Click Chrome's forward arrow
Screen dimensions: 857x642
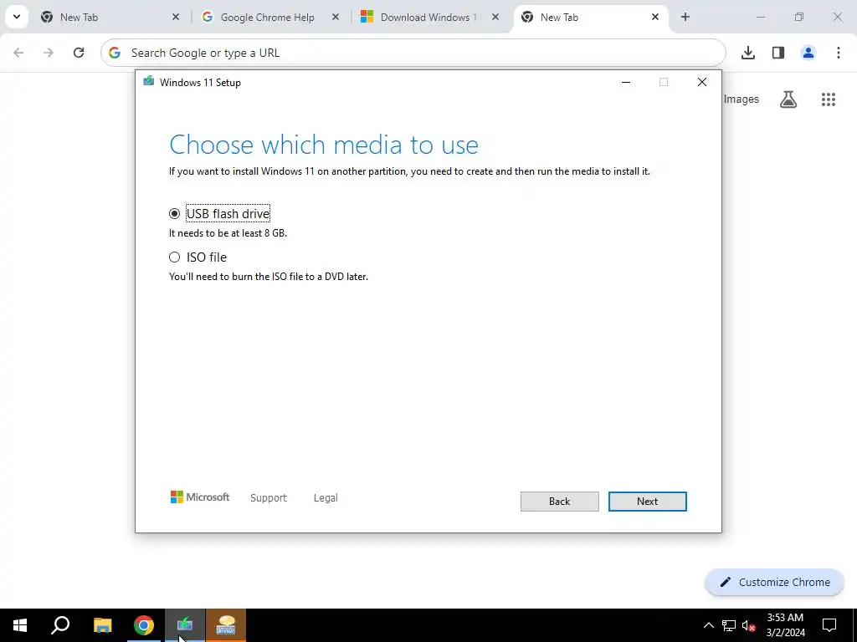pyautogui.click(x=49, y=53)
